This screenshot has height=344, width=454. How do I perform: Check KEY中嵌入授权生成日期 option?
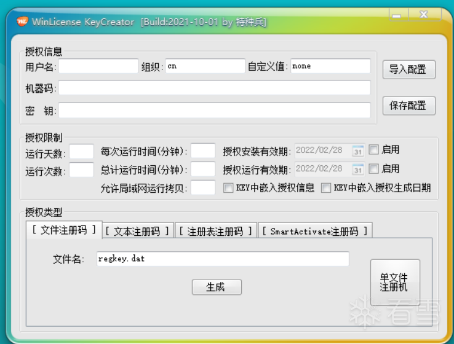325,188
